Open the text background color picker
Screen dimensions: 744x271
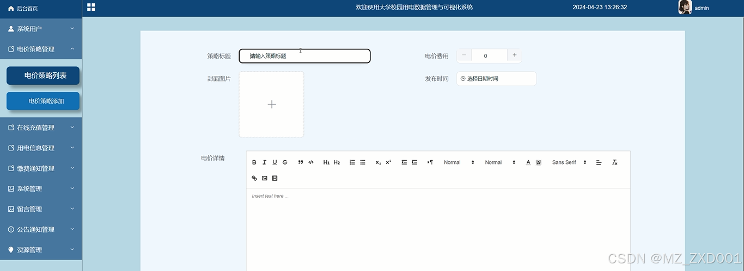(x=539, y=162)
